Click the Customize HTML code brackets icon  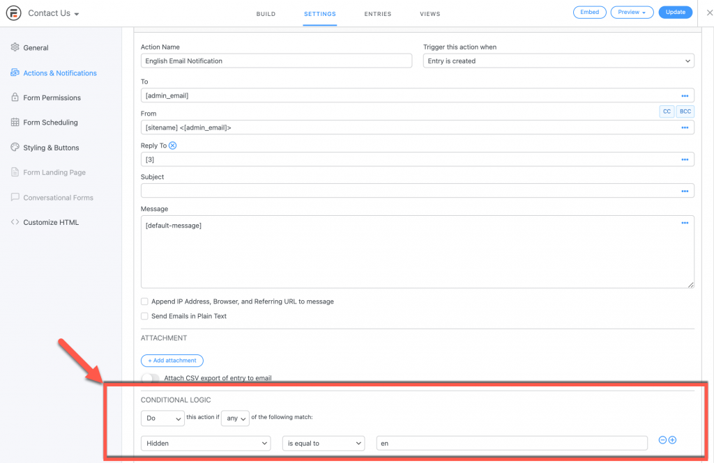click(15, 222)
